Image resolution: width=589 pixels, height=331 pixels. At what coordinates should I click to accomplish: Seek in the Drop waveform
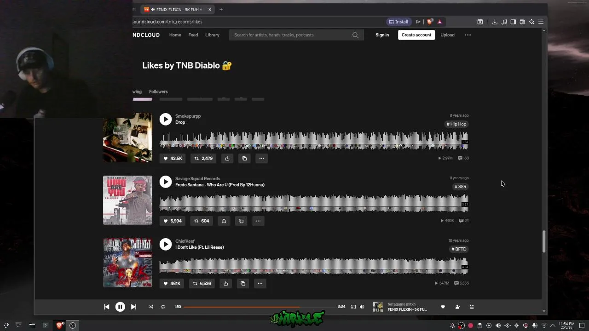(314, 141)
